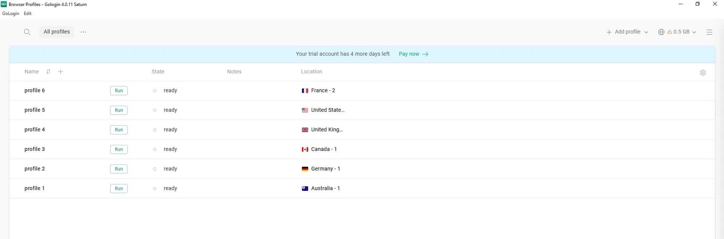Add a column with the plus icon
The height and width of the screenshot is (239, 724).
click(x=60, y=72)
